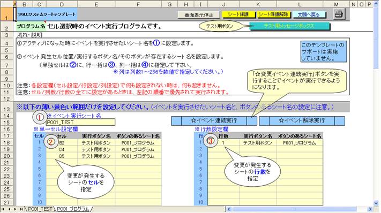Screen dimensions: 381x213
Task: Click the テスト用メッセージボックス teal button
Action: [289, 26]
